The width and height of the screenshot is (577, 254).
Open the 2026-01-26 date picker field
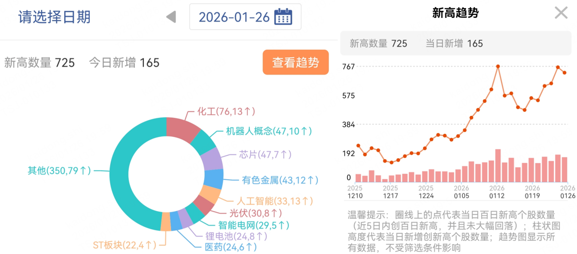tap(234, 17)
